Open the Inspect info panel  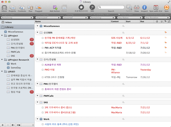click(x=144, y=7)
